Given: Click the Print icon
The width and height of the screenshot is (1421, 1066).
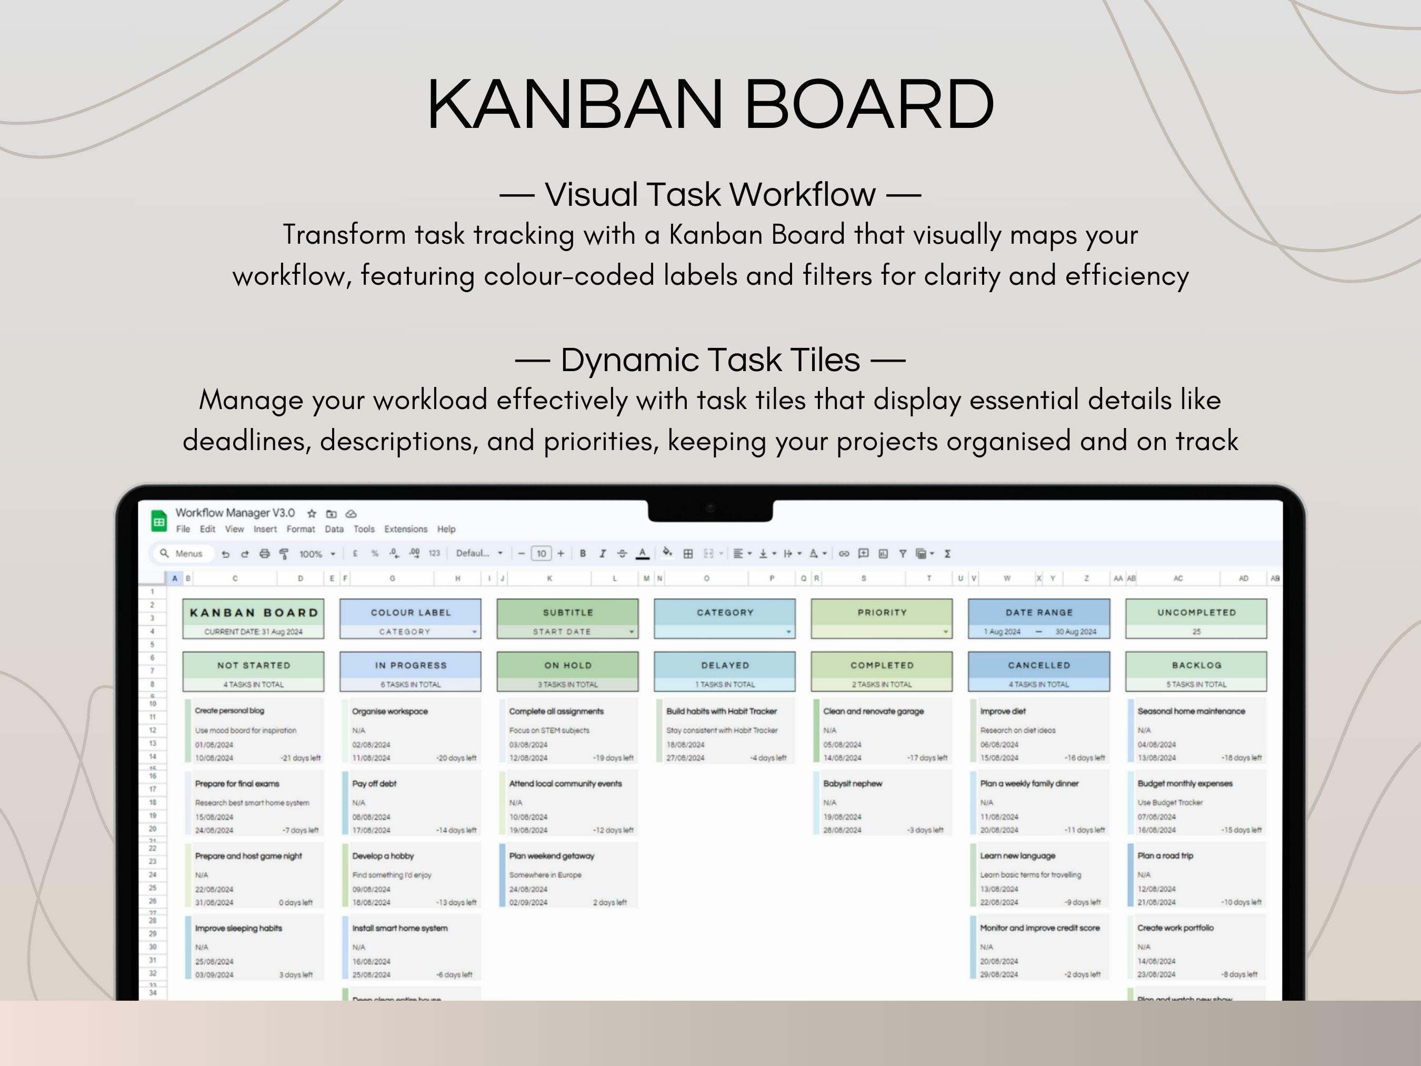Looking at the screenshot, I should tap(265, 554).
